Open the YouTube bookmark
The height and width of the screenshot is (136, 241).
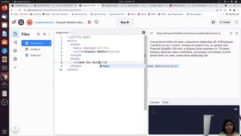click(x=35, y=14)
